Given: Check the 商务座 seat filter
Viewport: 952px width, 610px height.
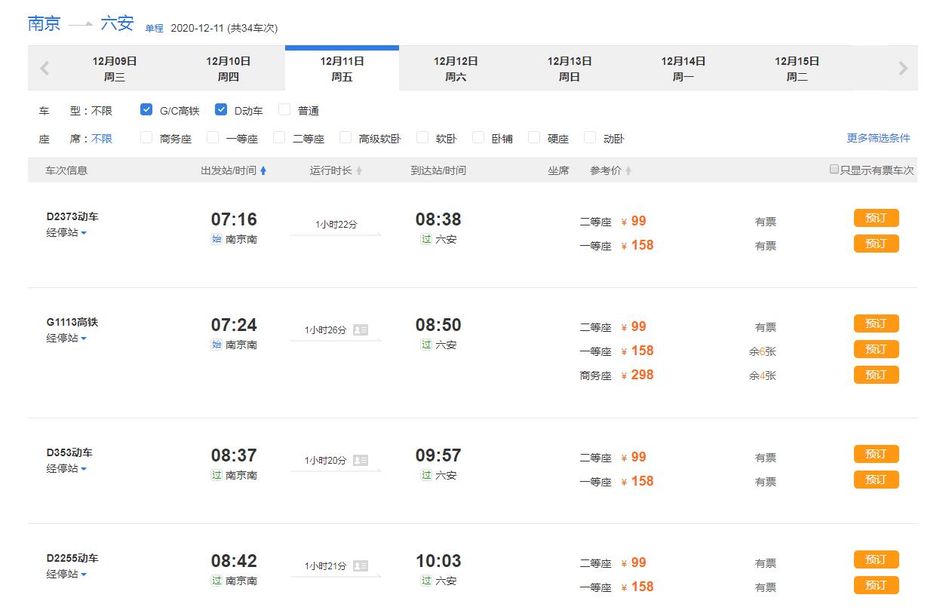Looking at the screenshot, I should [x=146, y=137].
